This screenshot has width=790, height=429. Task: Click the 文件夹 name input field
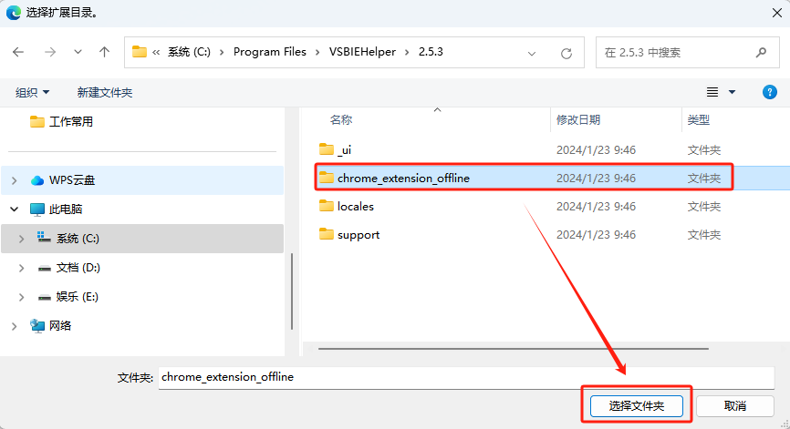(465, 377)
